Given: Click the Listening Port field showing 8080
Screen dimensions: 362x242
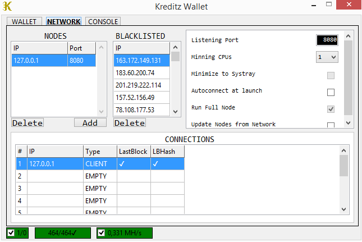Looking at the screenshot, I should 327,40.
